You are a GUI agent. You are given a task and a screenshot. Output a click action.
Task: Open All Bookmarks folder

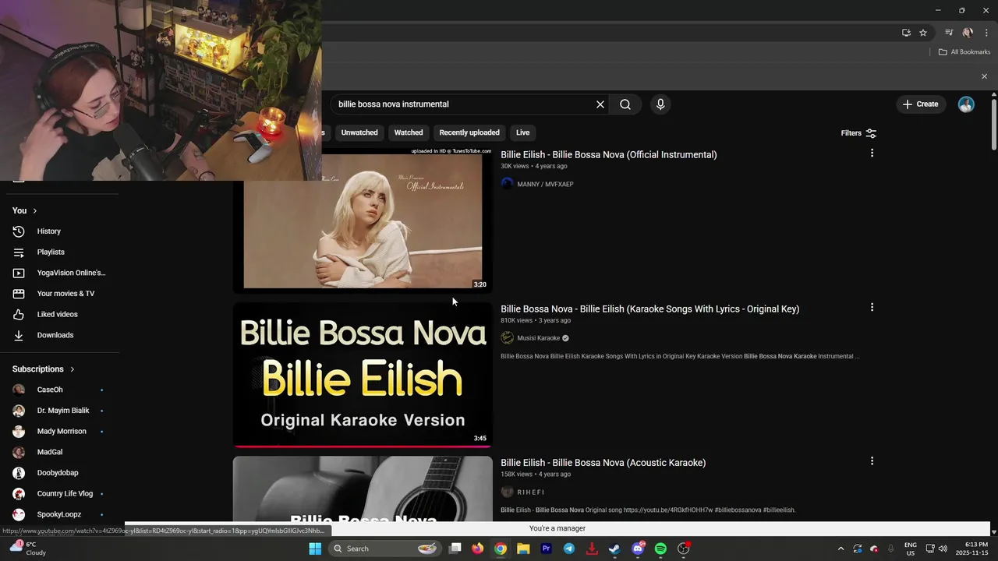point(964,52)
